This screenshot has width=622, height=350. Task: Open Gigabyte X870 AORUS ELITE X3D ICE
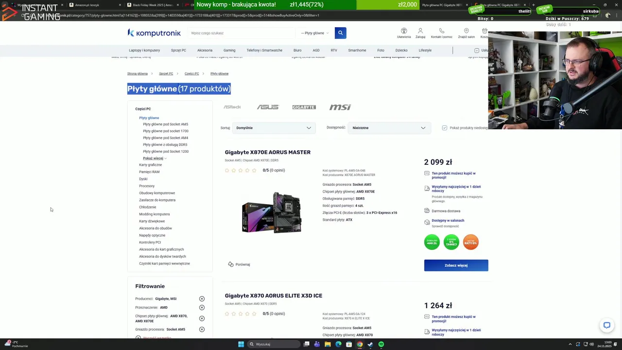point(273,296)
